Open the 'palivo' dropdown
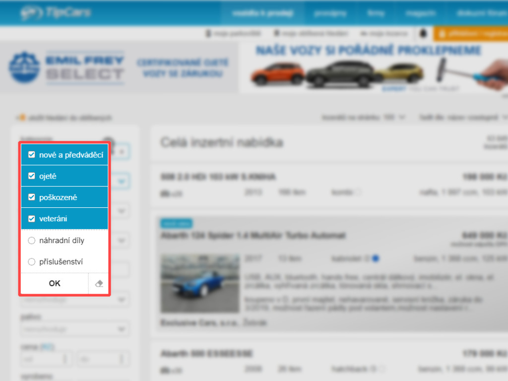Viewport: 508px width, 381px height. [74, 329]
